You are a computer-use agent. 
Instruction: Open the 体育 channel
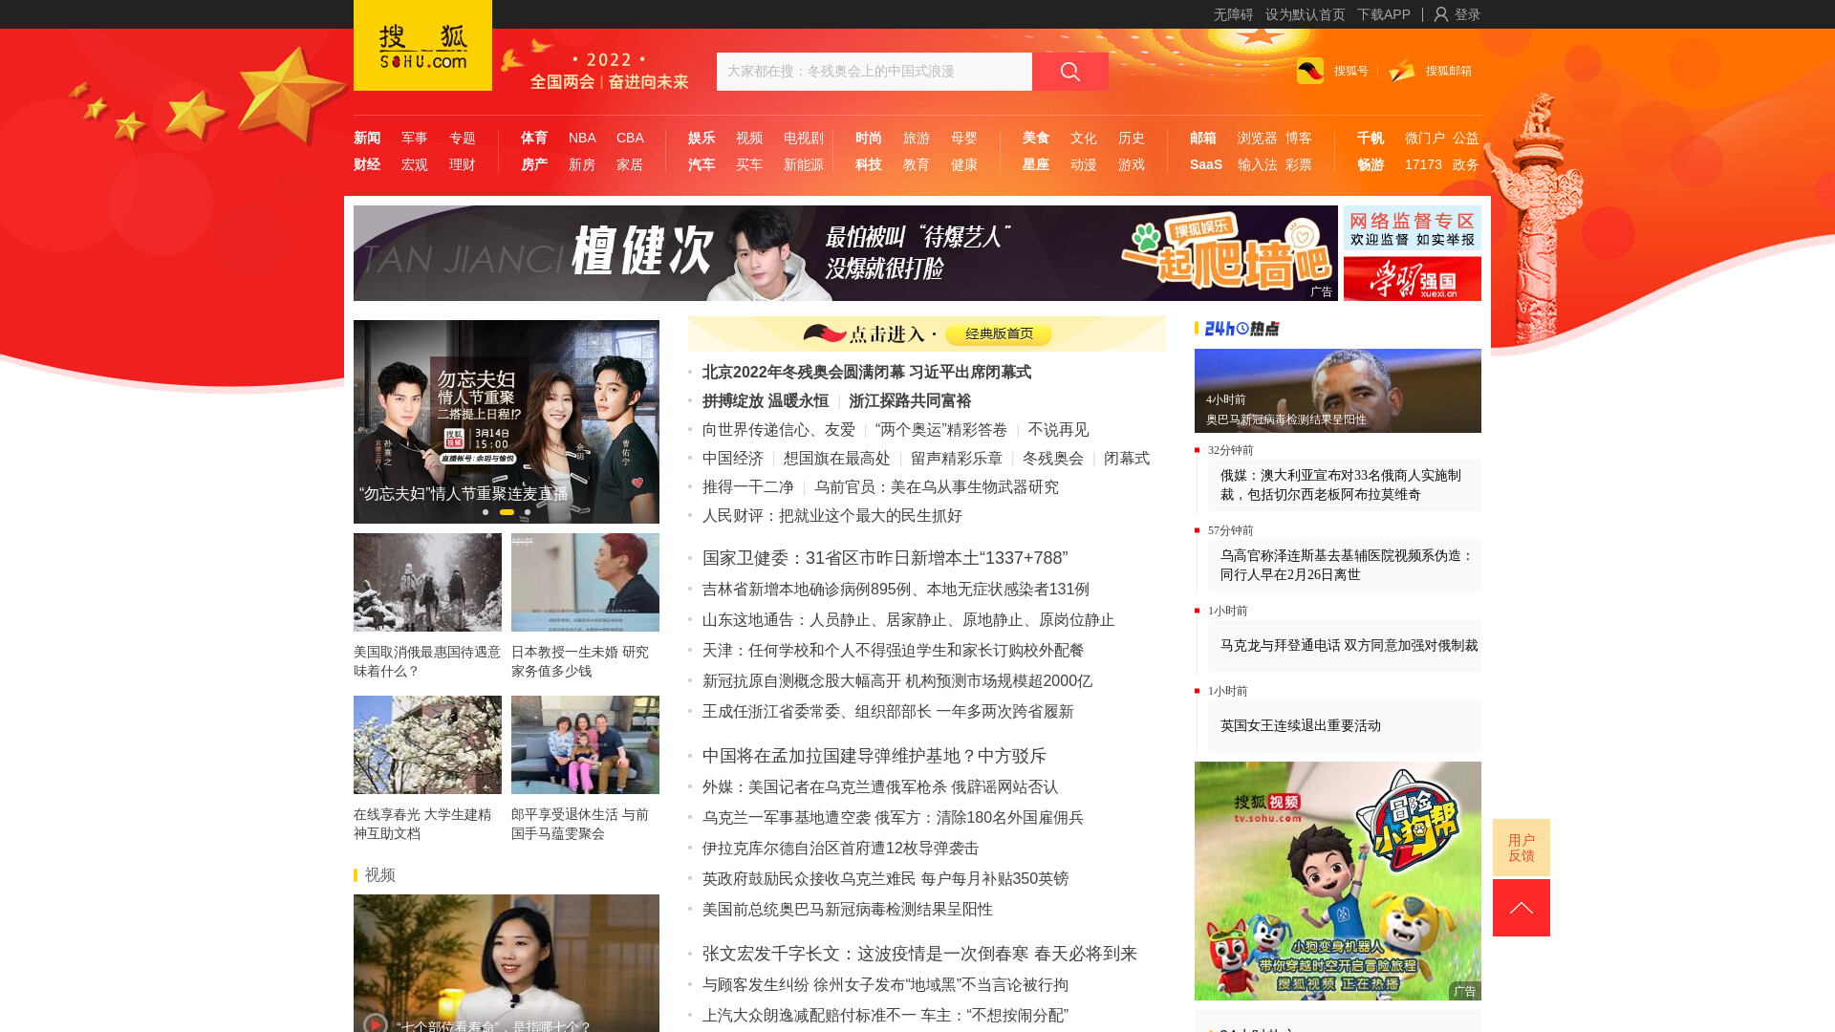tap(534, 138)
